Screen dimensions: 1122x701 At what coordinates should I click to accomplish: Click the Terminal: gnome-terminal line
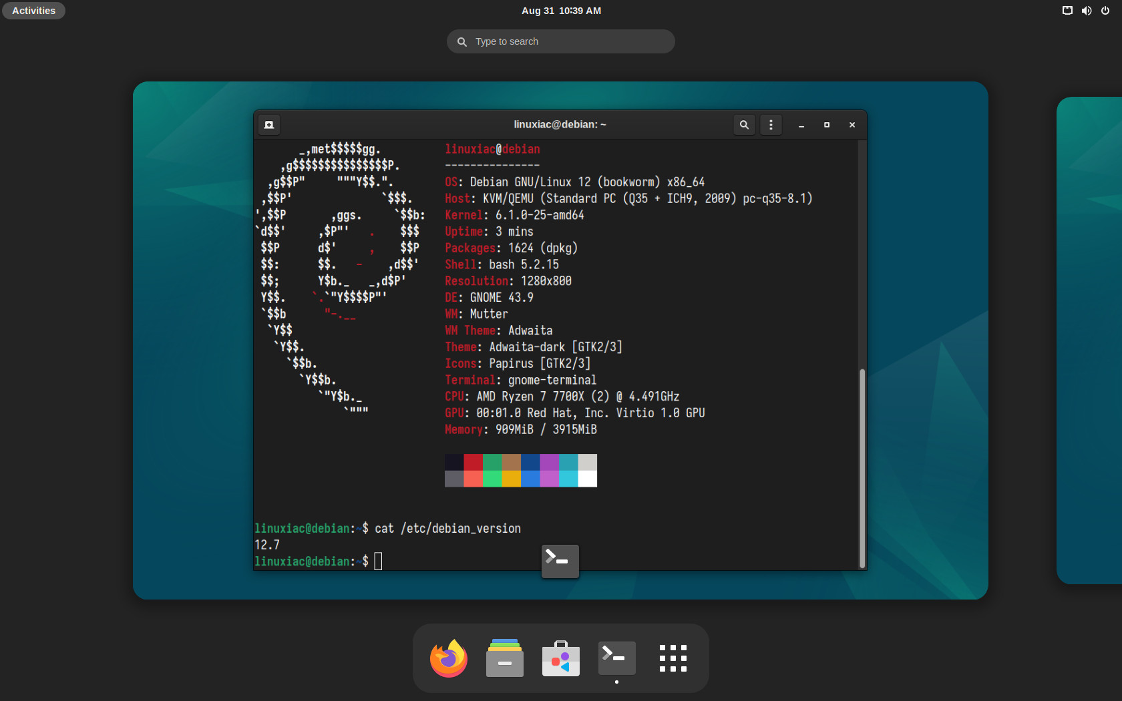click(521, 381)
